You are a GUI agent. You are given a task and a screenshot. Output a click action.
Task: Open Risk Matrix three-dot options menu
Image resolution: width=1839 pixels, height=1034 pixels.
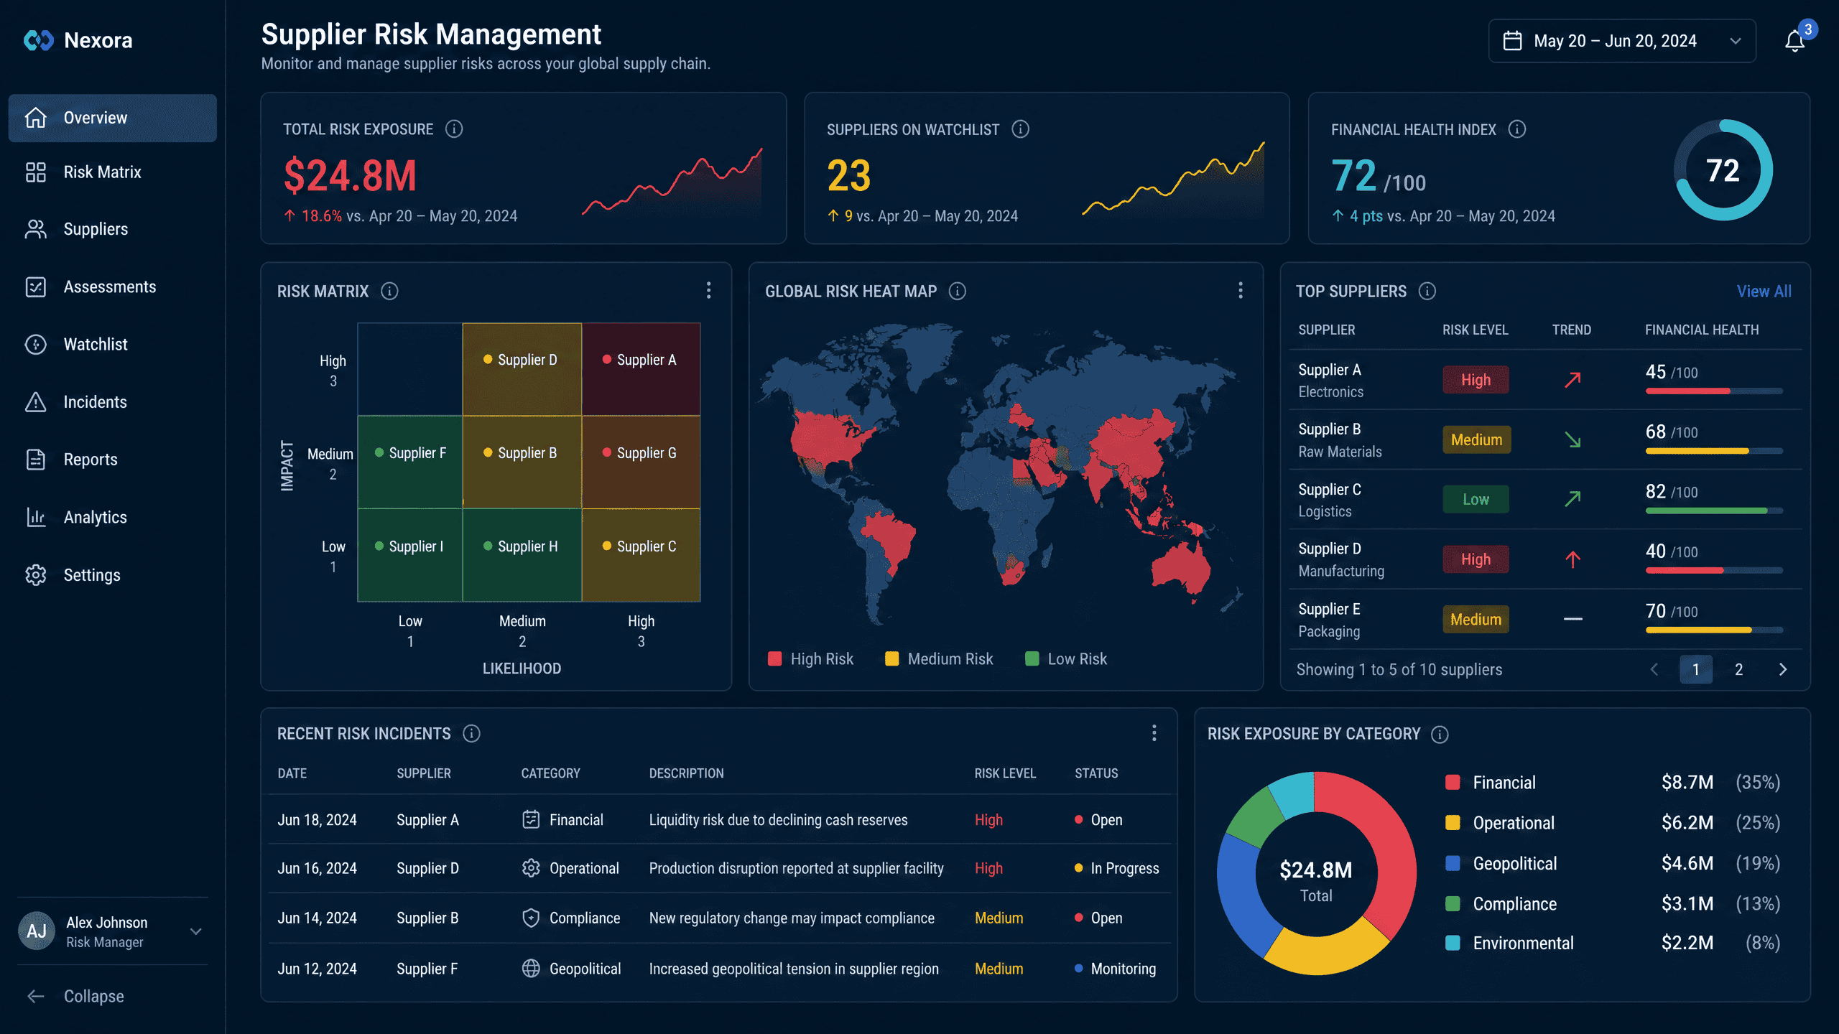point(708,290)
